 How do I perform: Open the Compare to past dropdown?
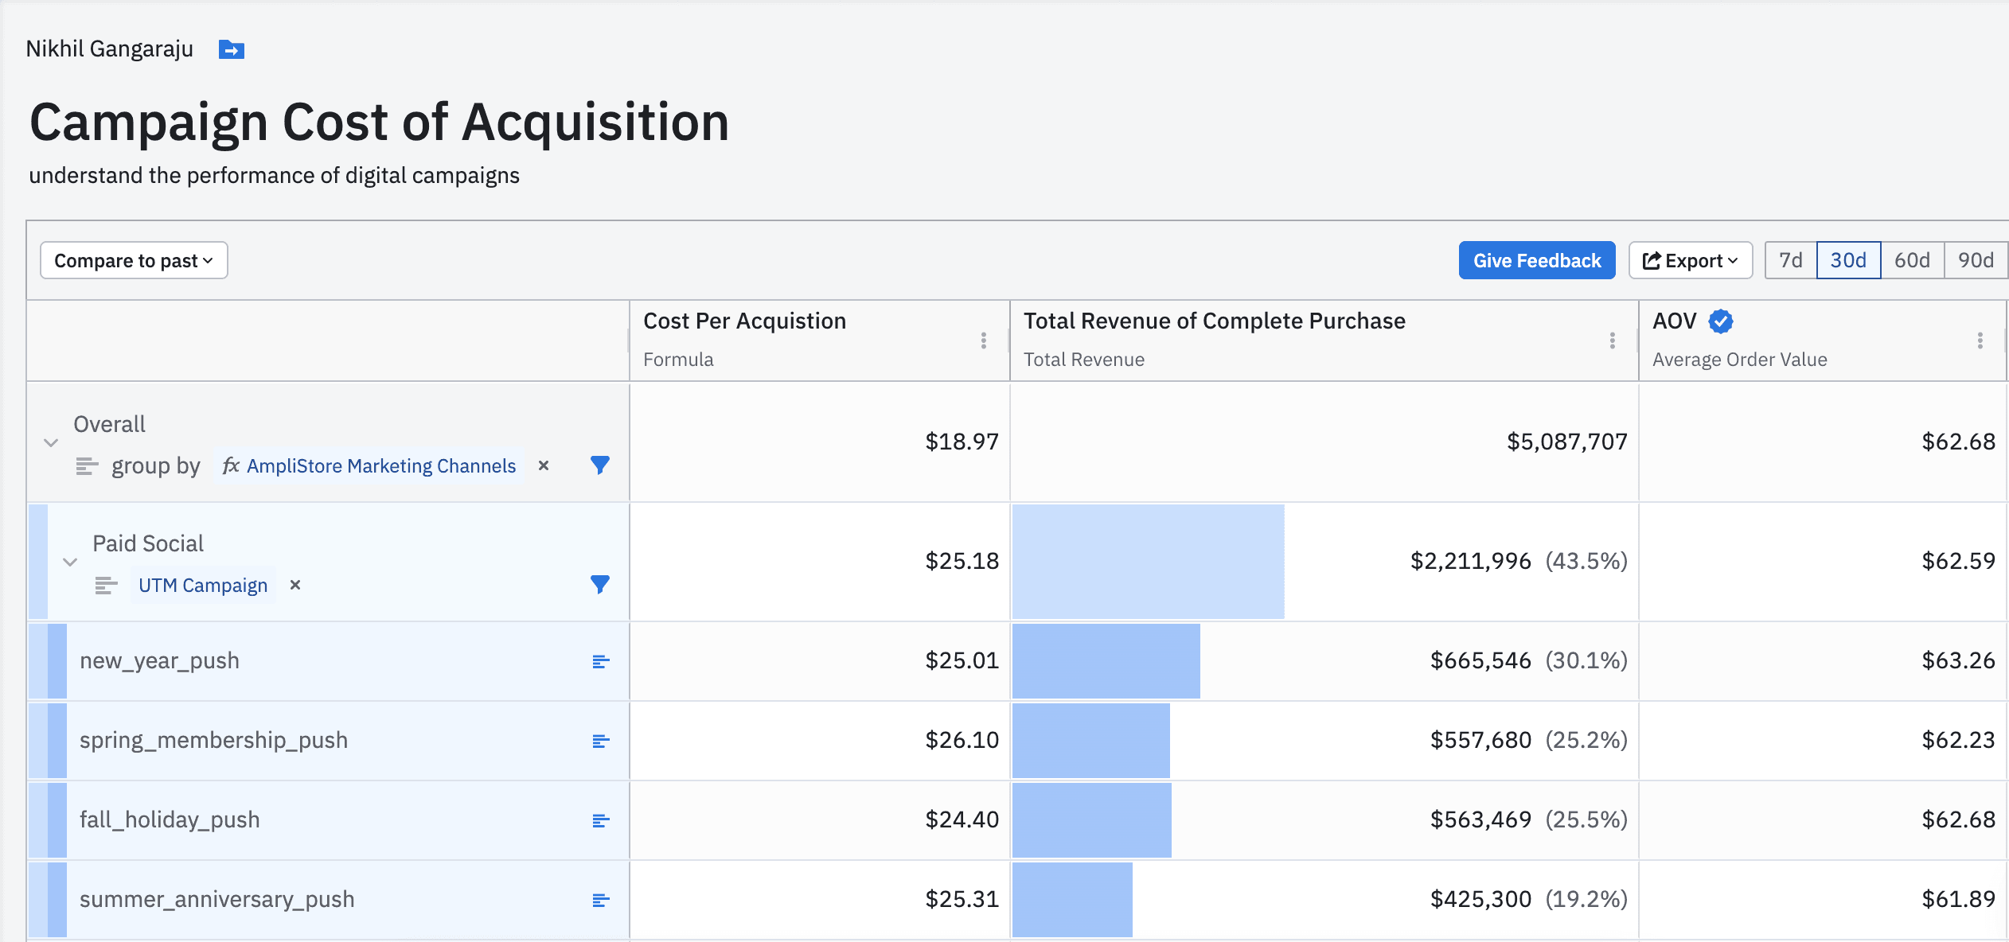tap(133, 260)
